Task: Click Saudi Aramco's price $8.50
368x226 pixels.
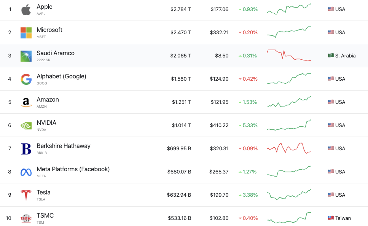Action: pos(222,56)
